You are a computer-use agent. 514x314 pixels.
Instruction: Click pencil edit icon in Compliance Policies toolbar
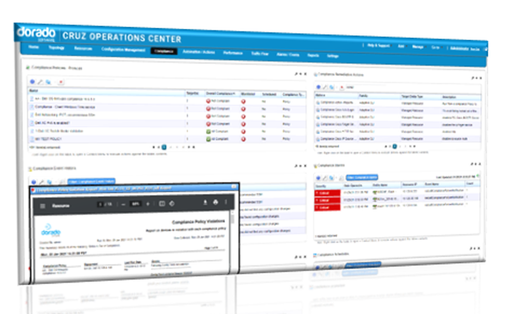(40, 82)
